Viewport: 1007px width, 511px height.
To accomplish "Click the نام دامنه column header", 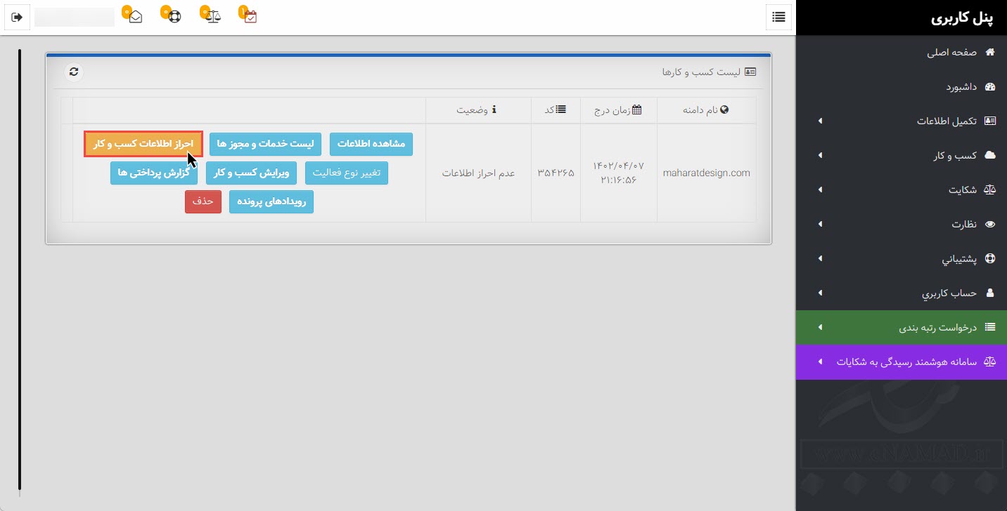I will (x=706, y=110).
